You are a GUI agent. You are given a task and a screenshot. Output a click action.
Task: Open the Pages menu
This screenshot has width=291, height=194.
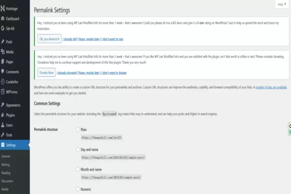coord(10,62)
